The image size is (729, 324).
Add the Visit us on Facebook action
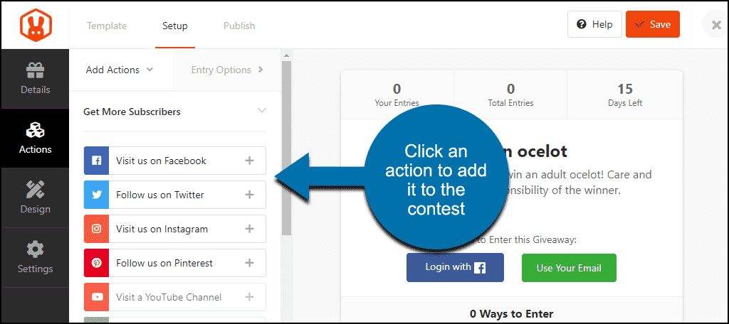click(x=250, y=161)
